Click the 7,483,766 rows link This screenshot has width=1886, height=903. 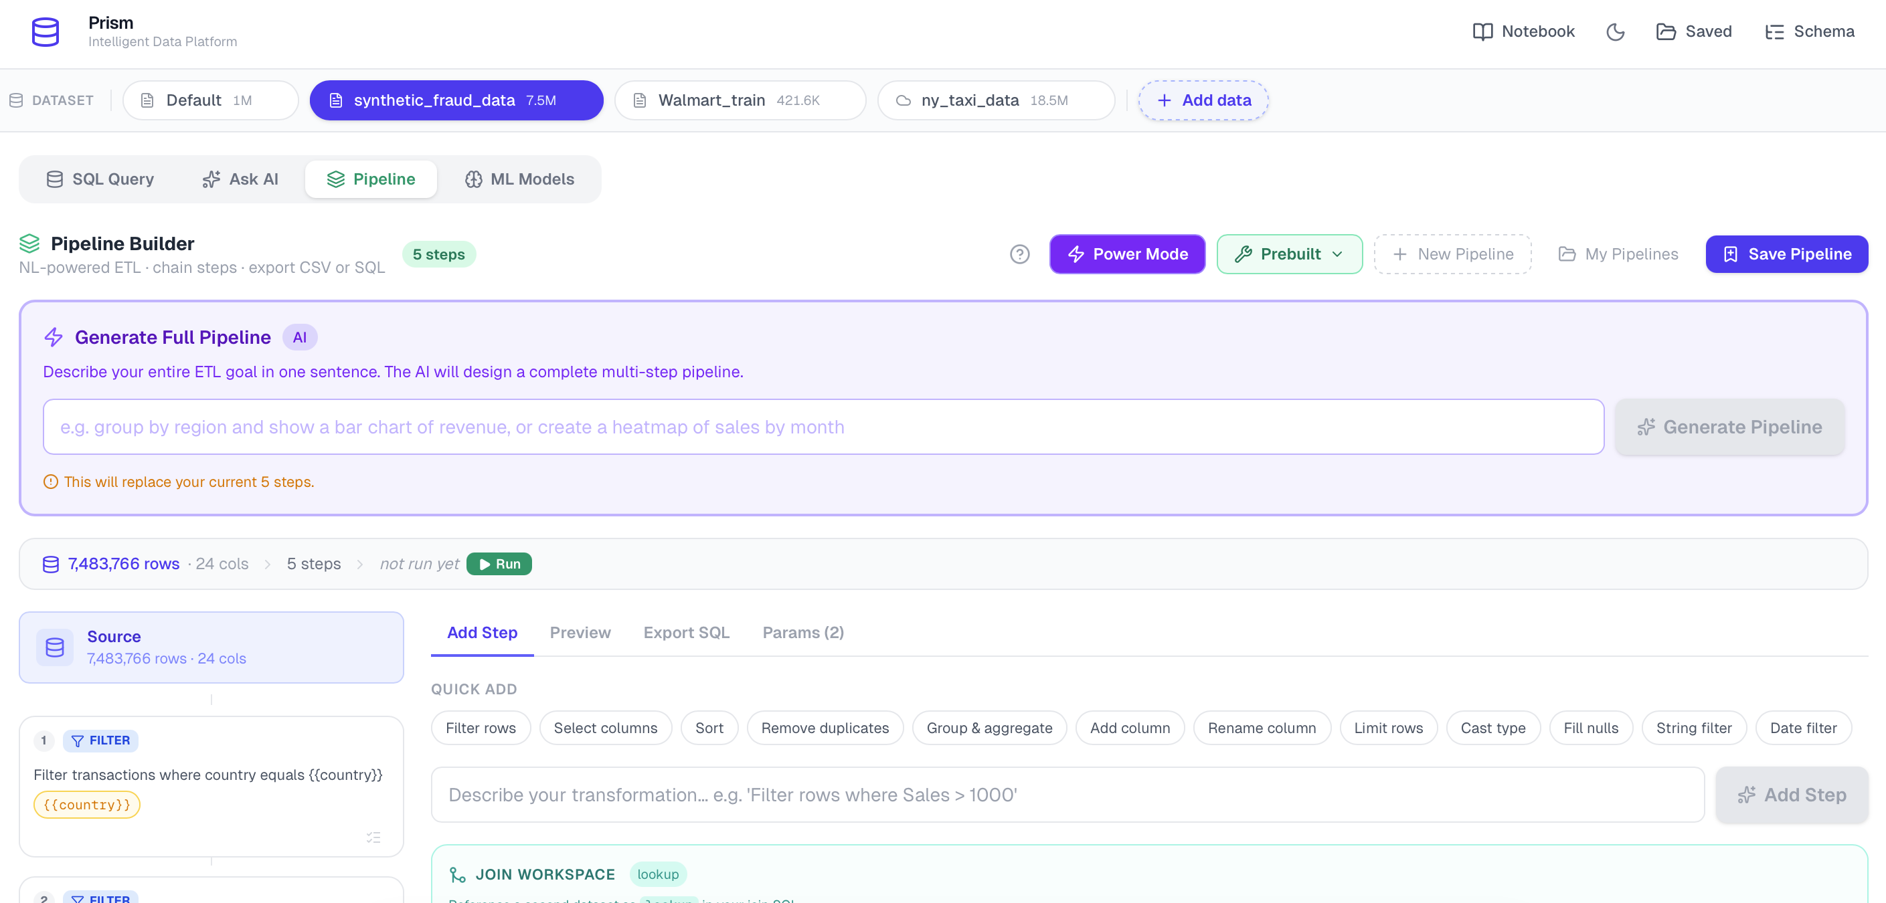(124, 563)
